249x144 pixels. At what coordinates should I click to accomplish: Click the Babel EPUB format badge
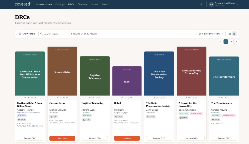click(x=119, y=117)
